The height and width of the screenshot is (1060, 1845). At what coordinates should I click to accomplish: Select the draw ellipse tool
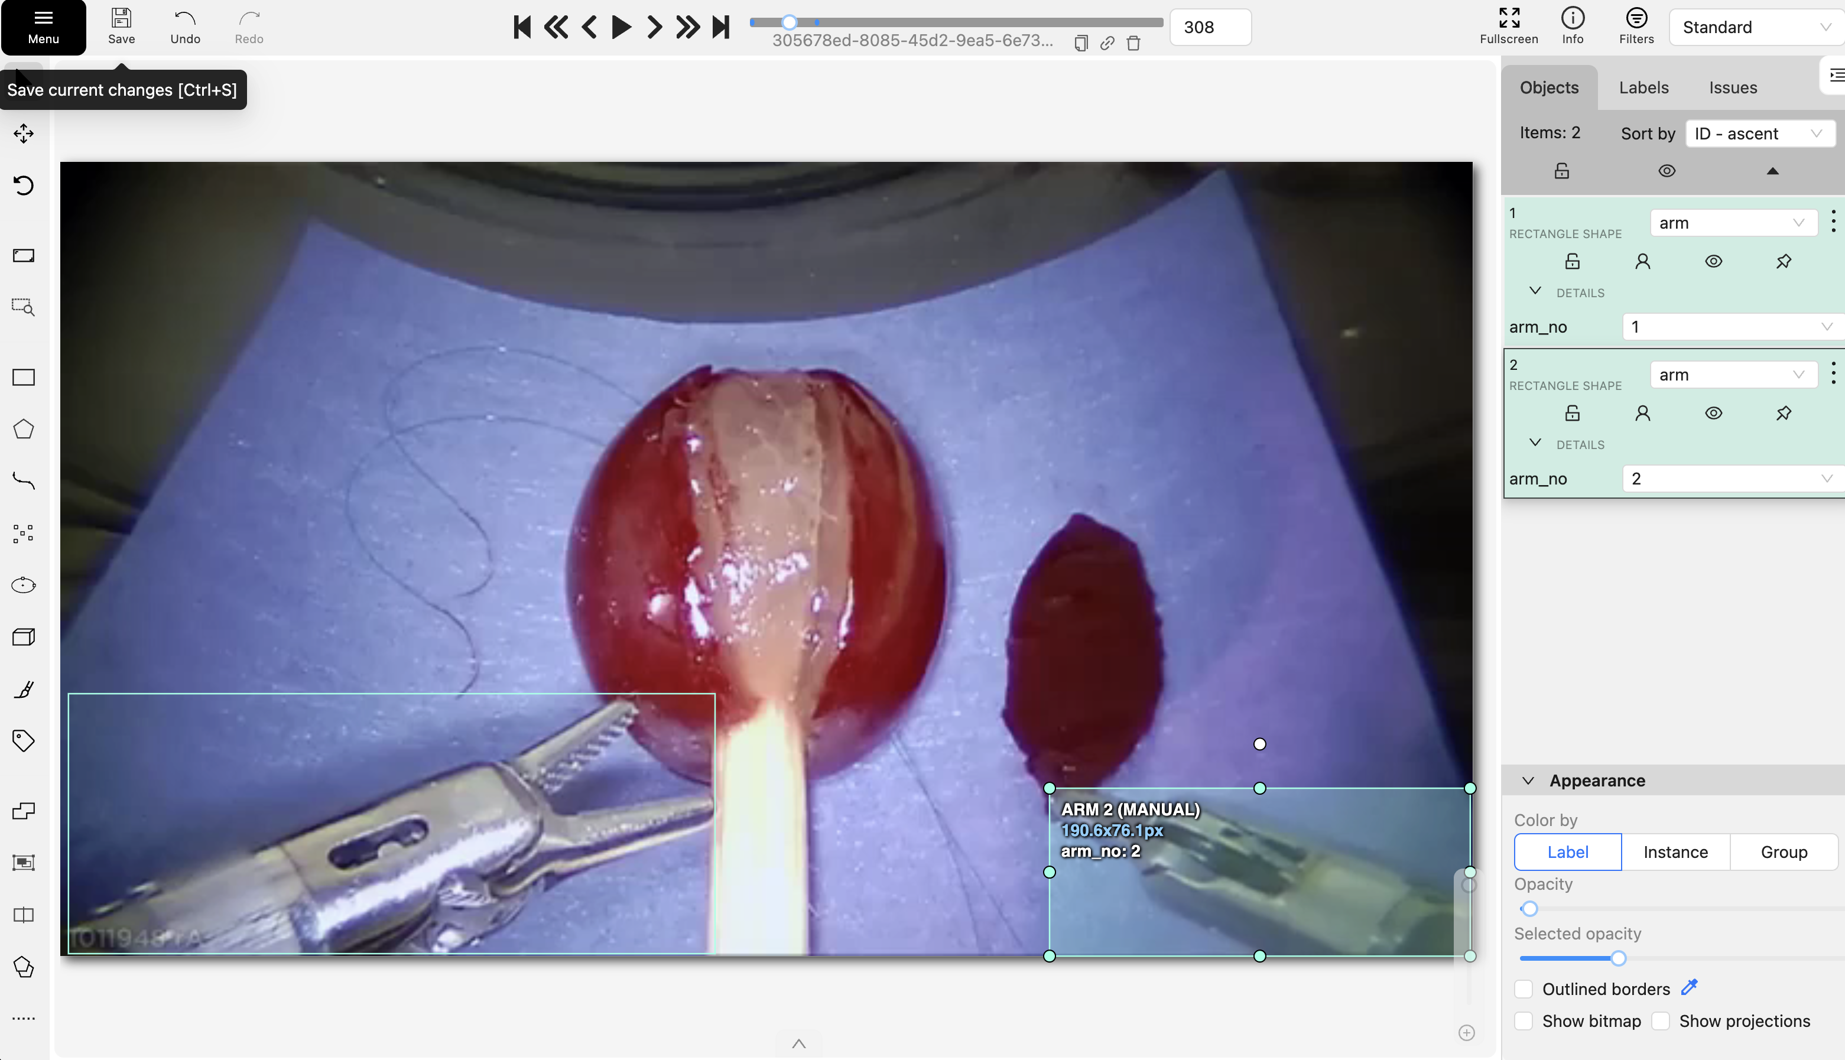click(23, 584)
